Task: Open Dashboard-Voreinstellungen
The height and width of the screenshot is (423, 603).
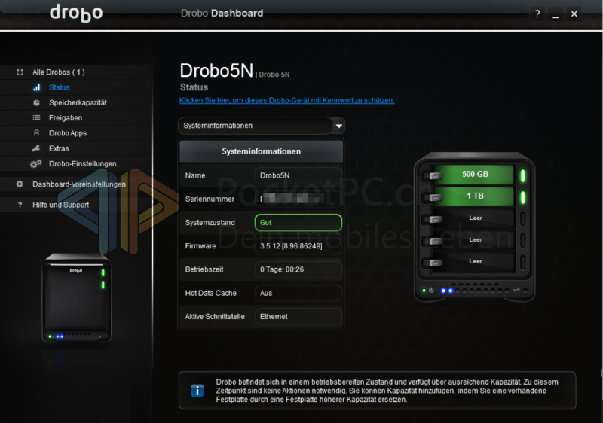Action: pyautogui.click(x=79, y=184)
